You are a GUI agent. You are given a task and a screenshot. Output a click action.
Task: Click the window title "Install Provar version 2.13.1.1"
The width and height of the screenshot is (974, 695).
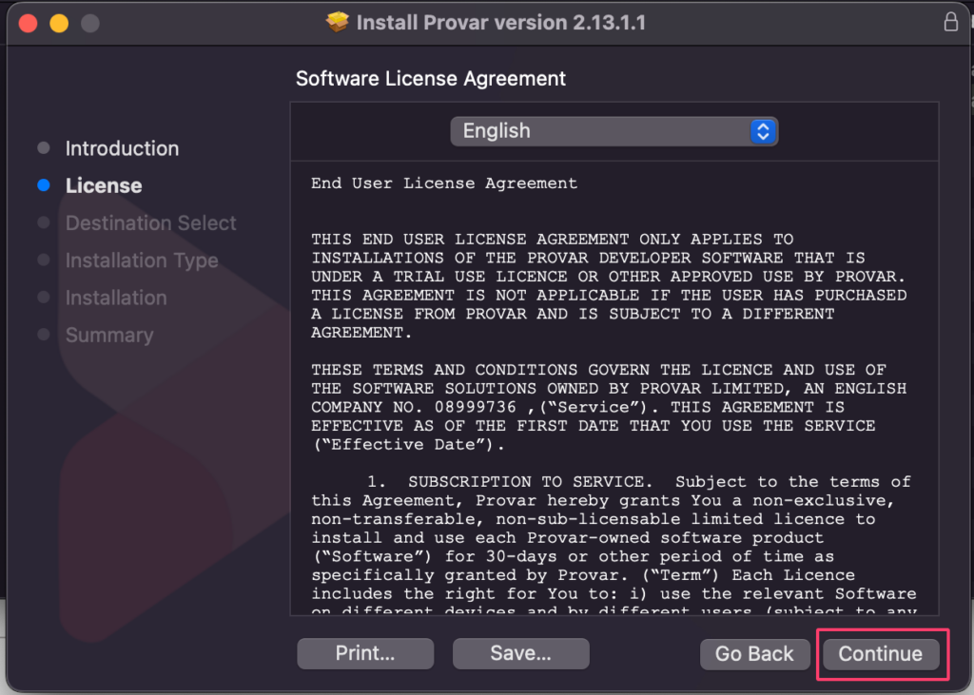click(x=500, y=23)
